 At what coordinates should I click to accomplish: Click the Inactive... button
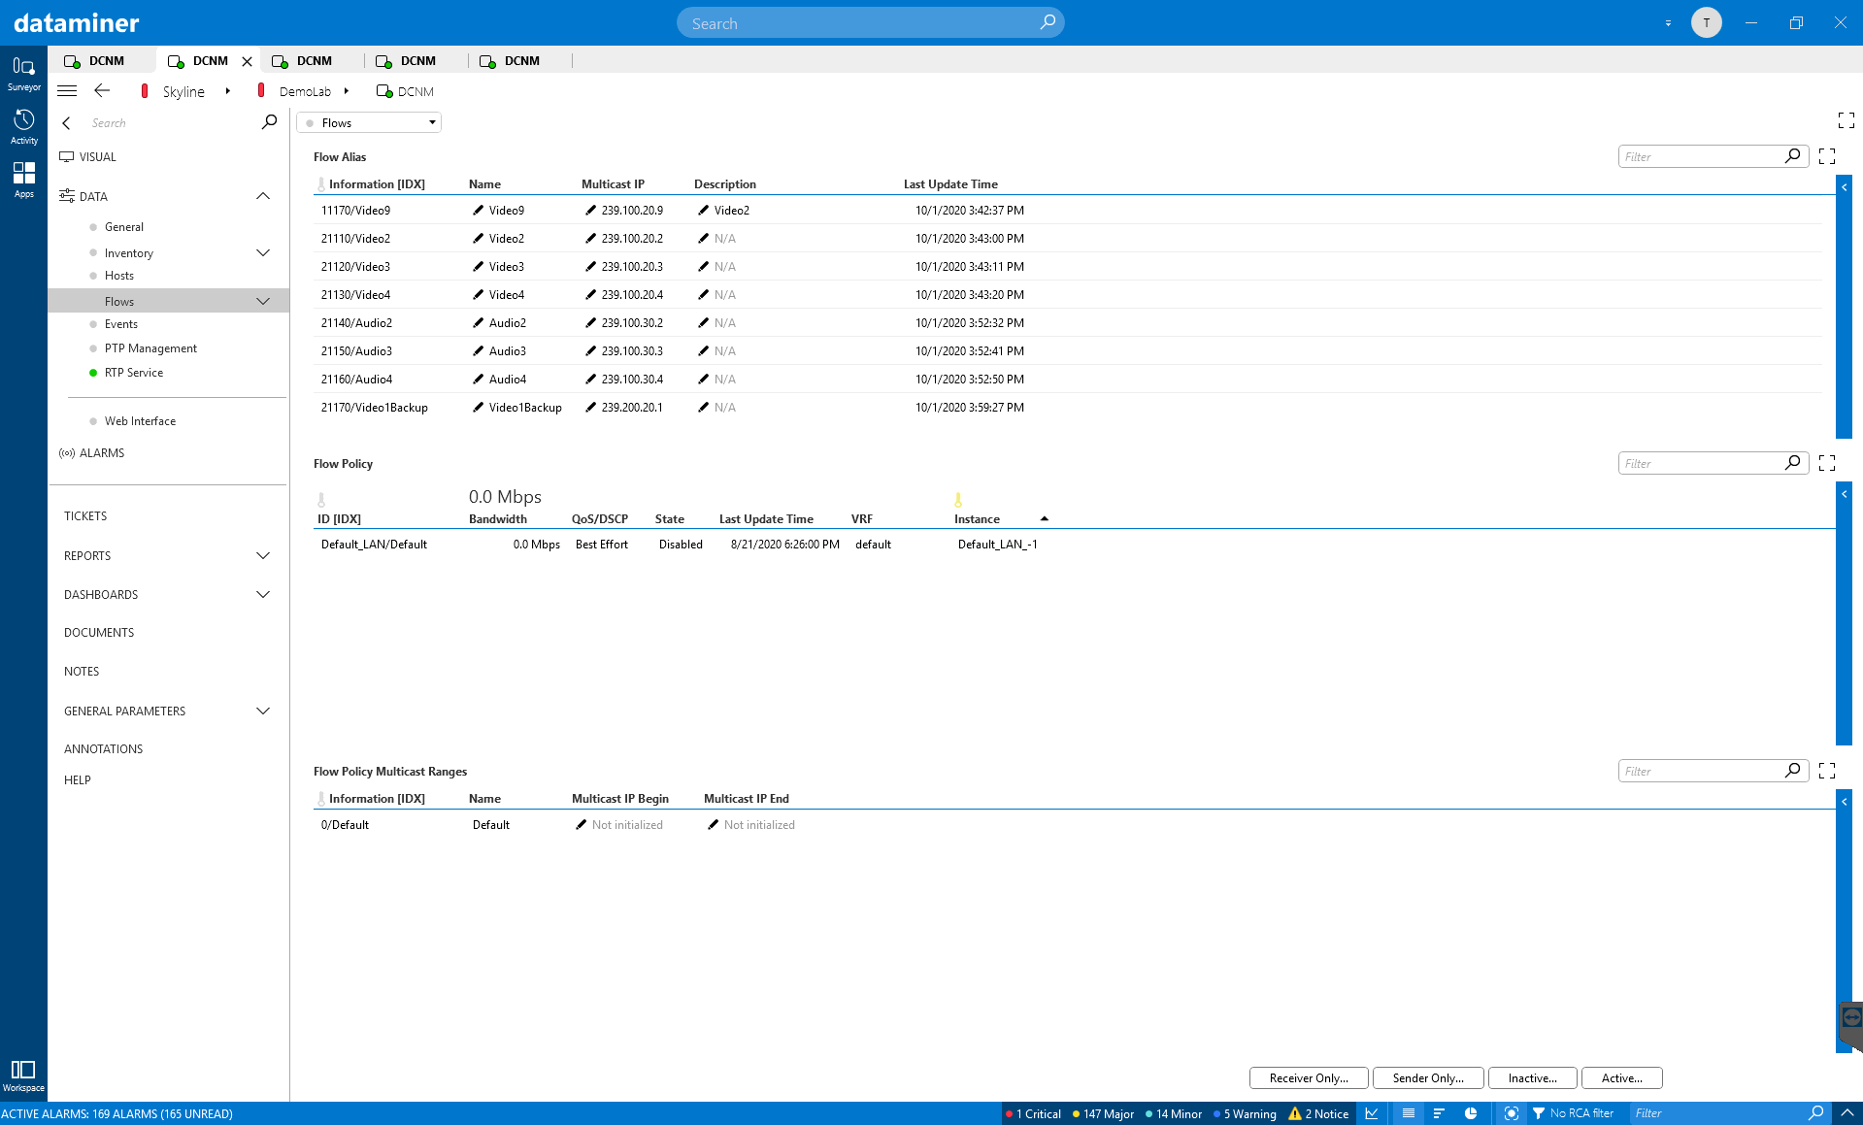[x=1532, y=1077]
